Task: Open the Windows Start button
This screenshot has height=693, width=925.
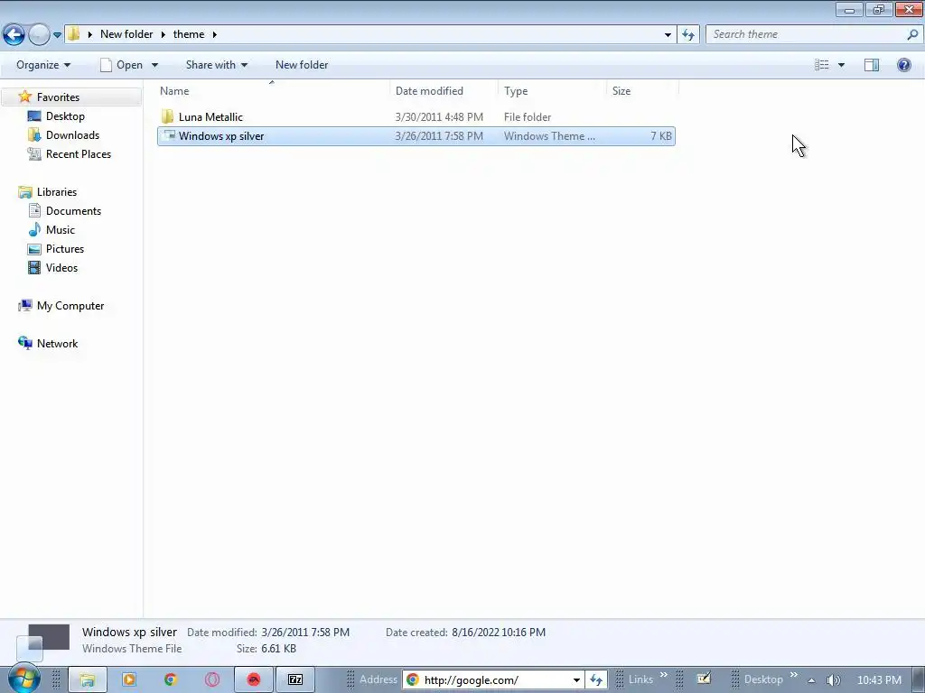Action: [24, 679]
